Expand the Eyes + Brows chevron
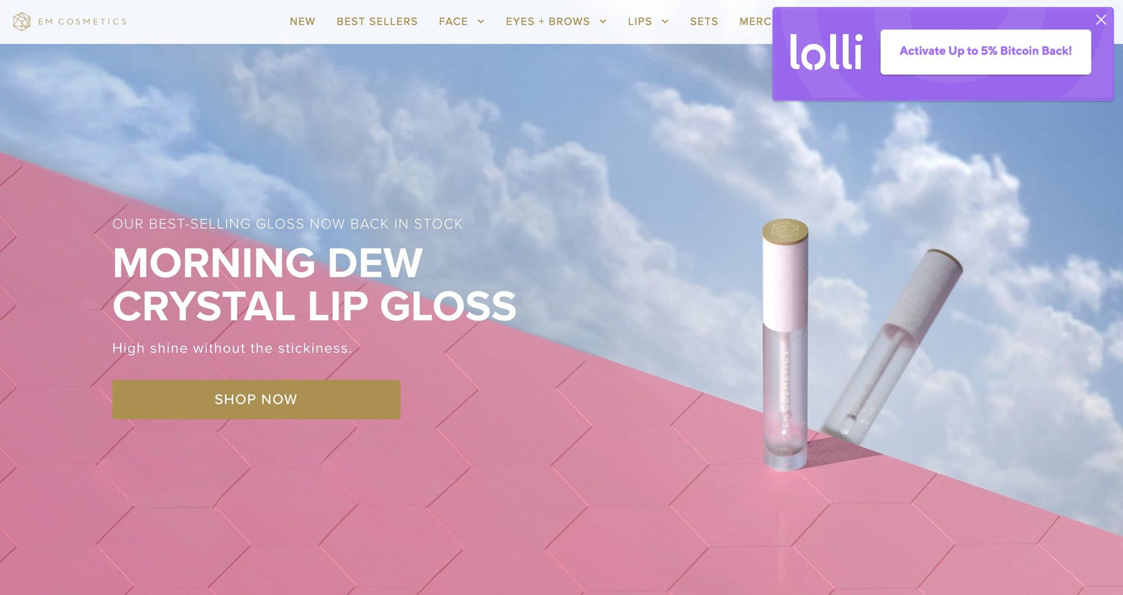The height and width of the screenshot is (595, 1123). [603, 21]
